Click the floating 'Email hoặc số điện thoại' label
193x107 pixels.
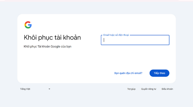[116, 35]
